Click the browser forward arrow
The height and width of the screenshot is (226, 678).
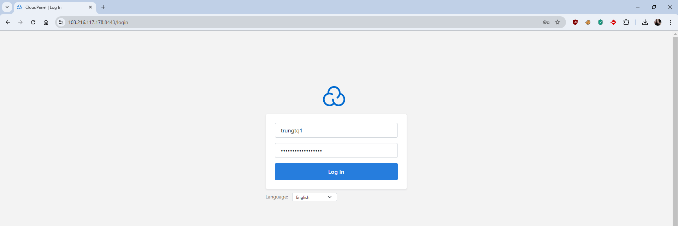point(20,22)
